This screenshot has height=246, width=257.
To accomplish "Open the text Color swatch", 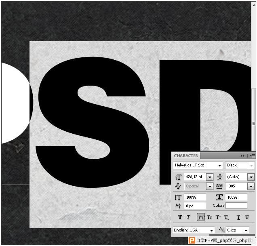I will pyautogui.click(x=236, y=206).
